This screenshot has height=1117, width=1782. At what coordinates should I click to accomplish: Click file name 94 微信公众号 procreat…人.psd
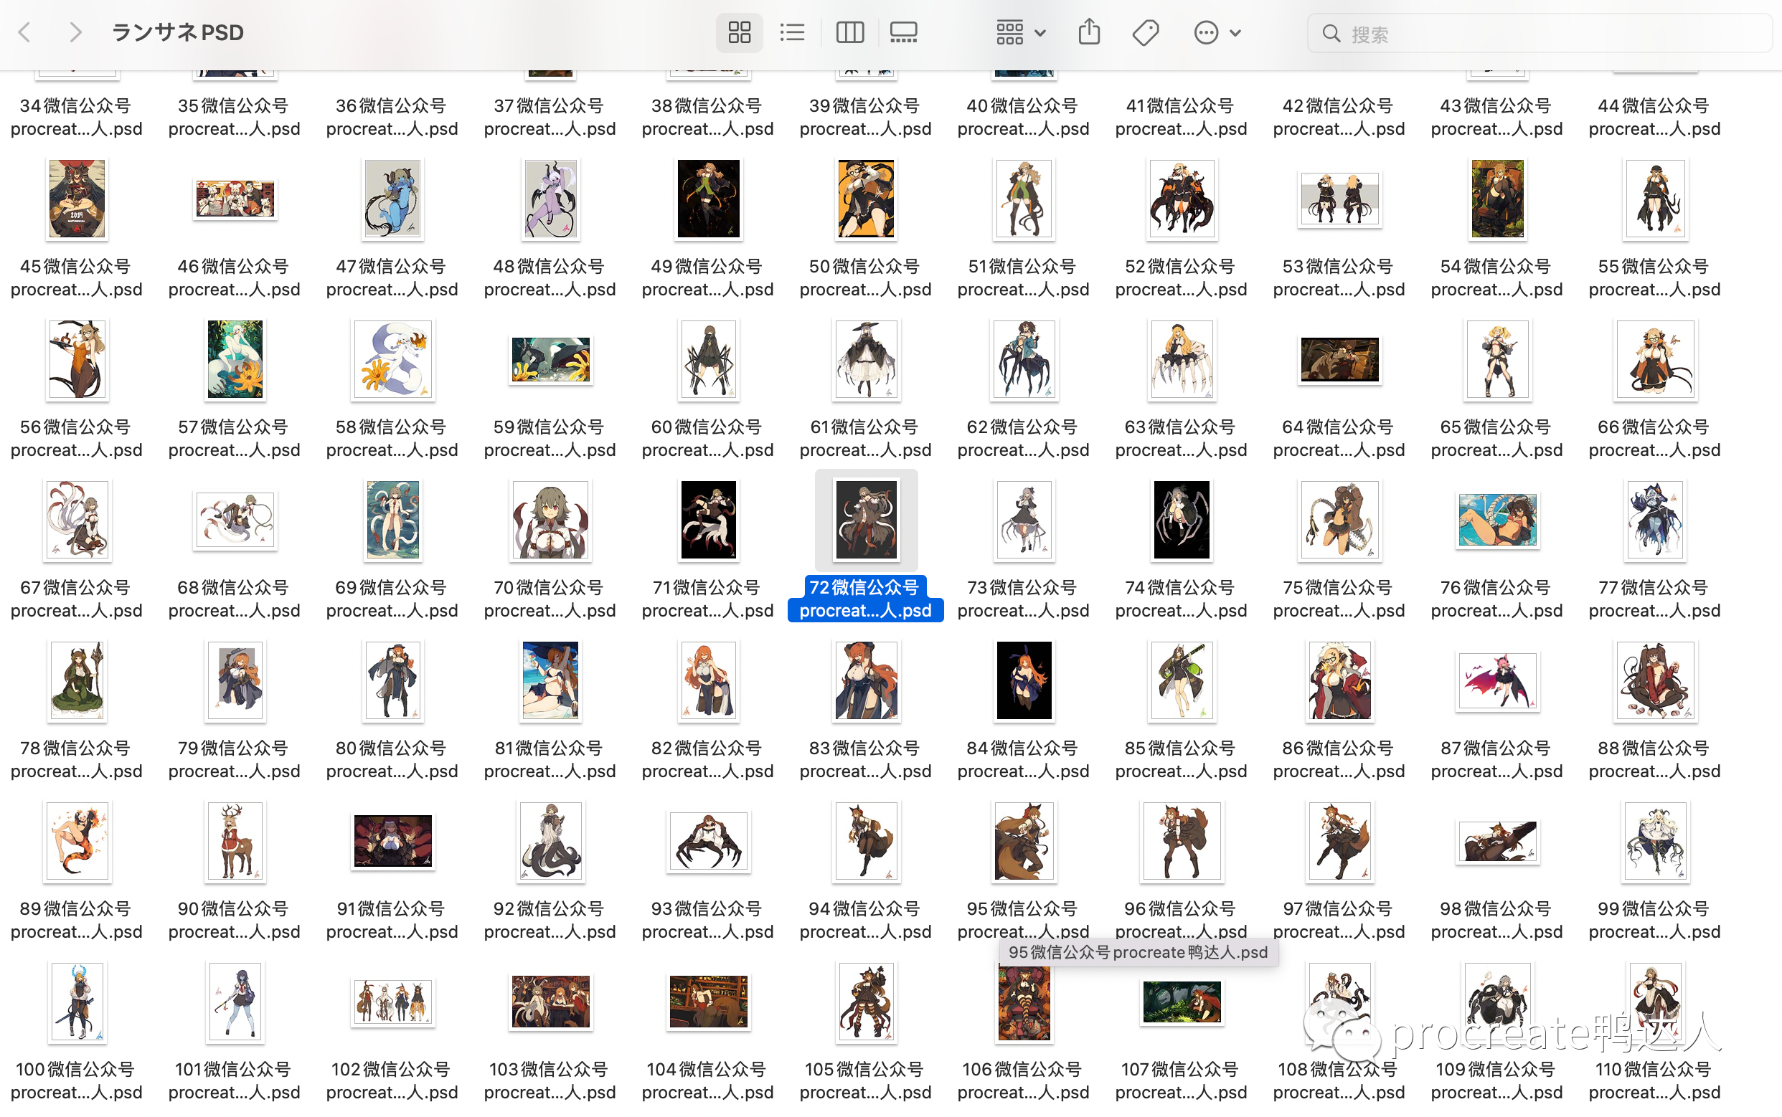866,921
